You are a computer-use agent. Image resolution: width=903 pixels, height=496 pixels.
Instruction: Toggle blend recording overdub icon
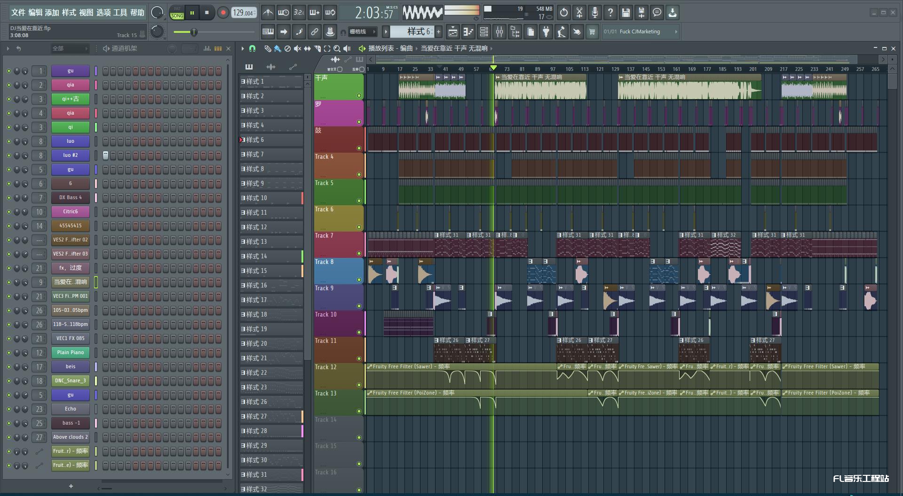pos(314,13)
